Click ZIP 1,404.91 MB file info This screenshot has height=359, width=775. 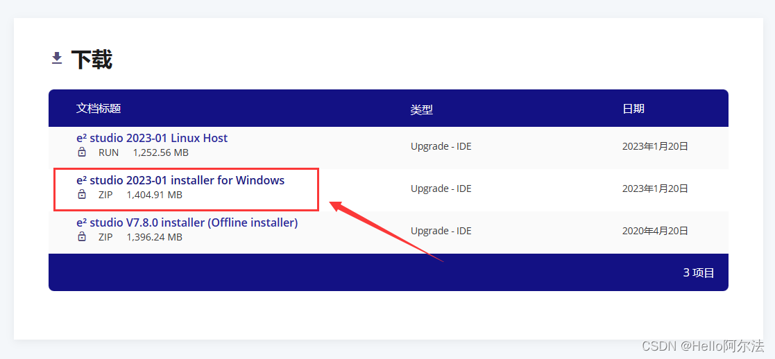pos(140,195)
